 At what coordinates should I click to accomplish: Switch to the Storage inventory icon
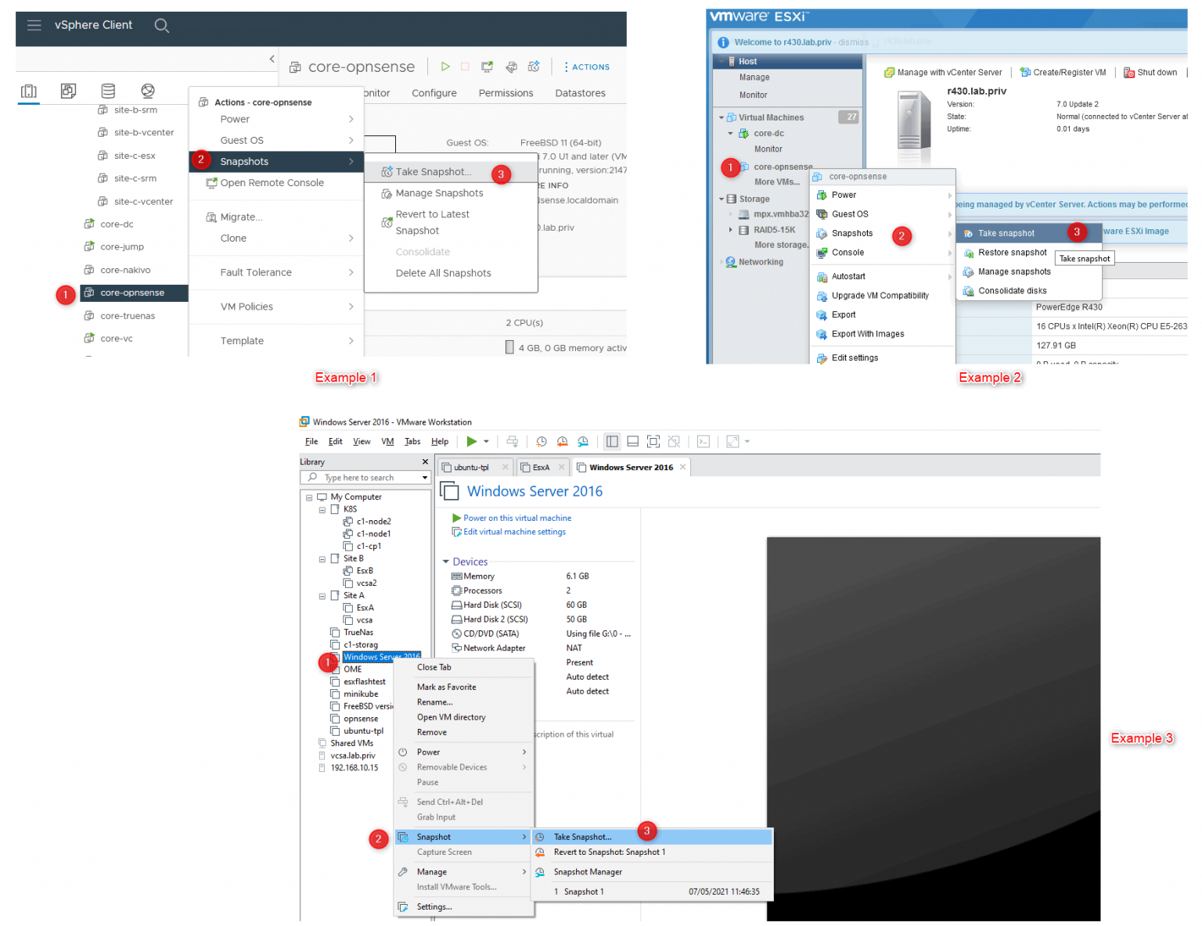point(107,91)
